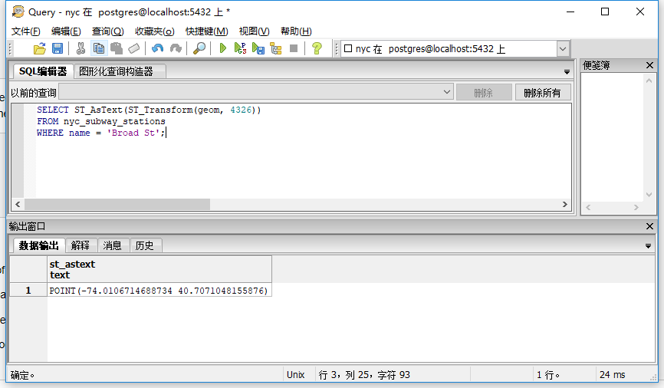This screenshot has height=388, width=664.
Task: Minimize the Query window
Action: (570, 12)
